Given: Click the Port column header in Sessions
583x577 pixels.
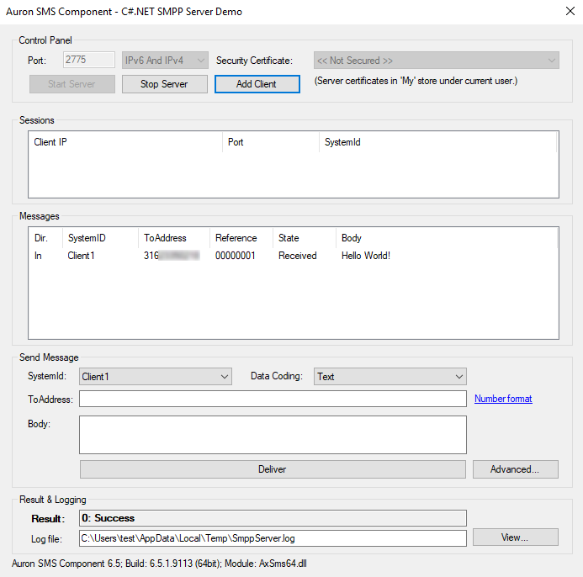Looking at the screenshot, I should (x=269, y=142).
